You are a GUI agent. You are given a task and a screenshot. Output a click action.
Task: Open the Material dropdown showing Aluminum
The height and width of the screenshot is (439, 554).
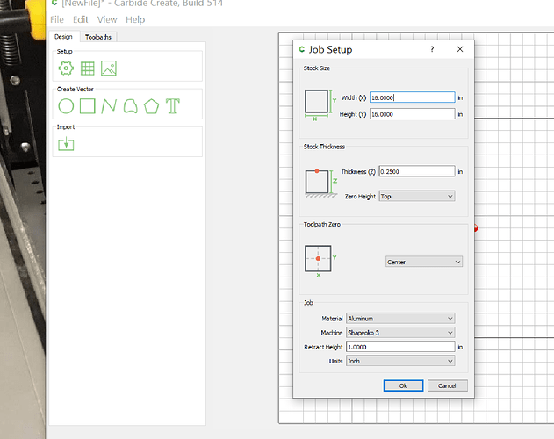400,319
